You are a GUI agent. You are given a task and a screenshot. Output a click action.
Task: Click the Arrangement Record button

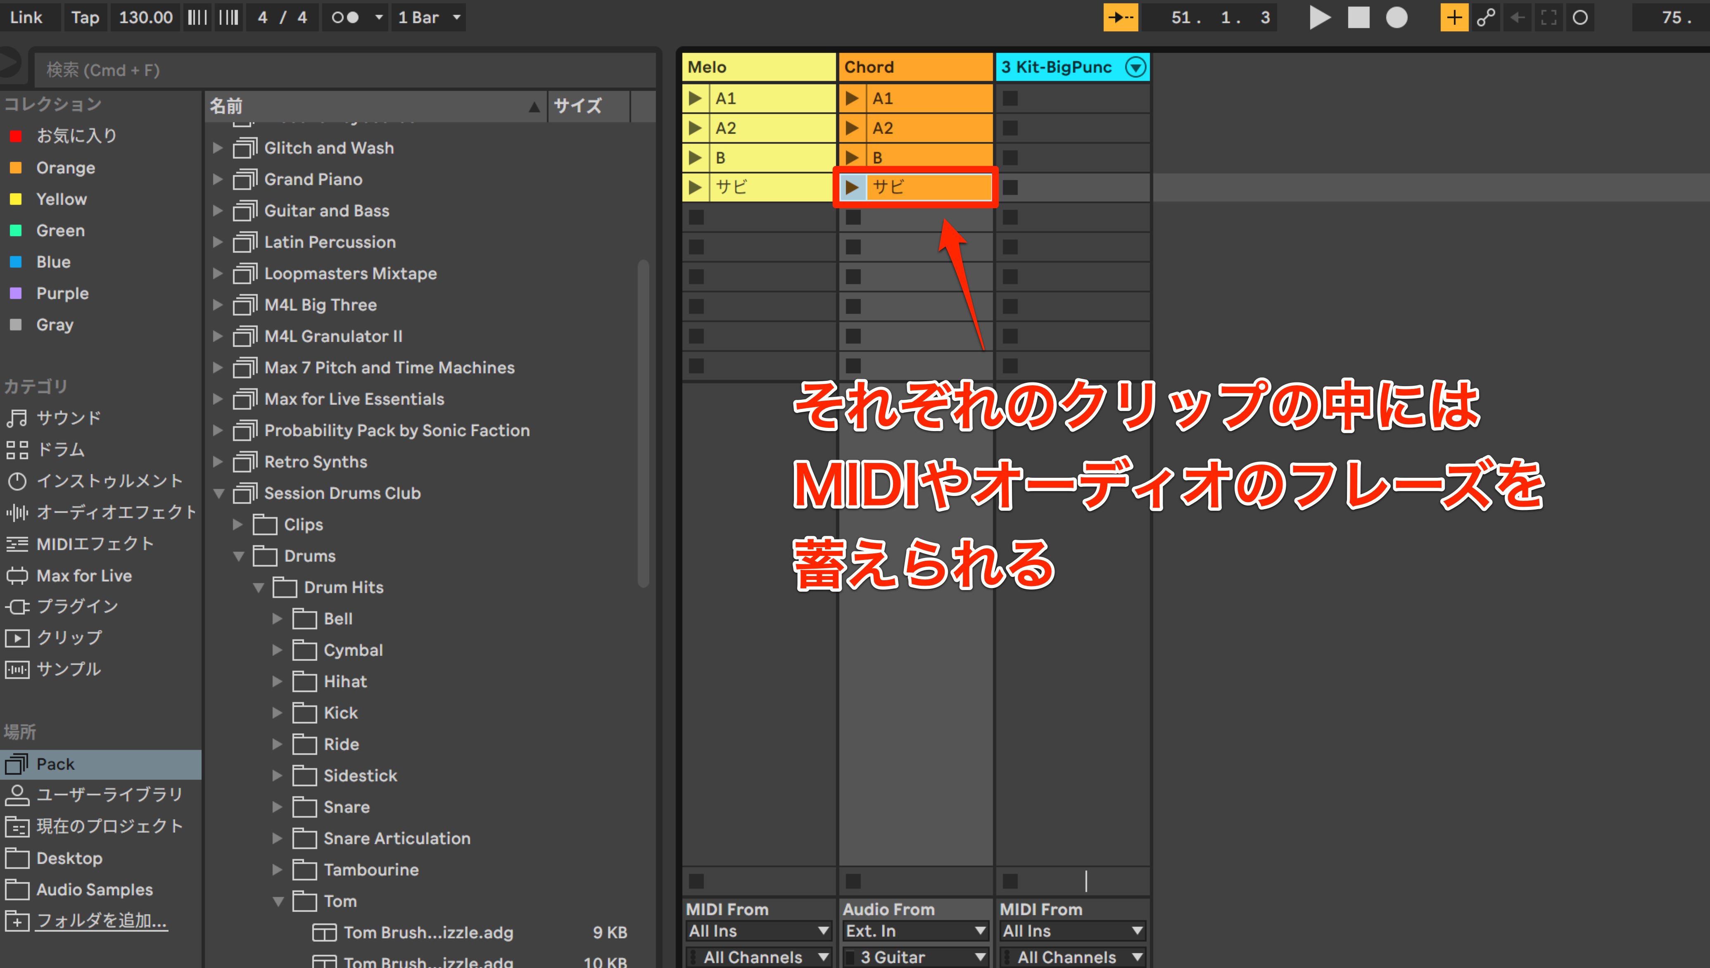tap(1396, 17)
